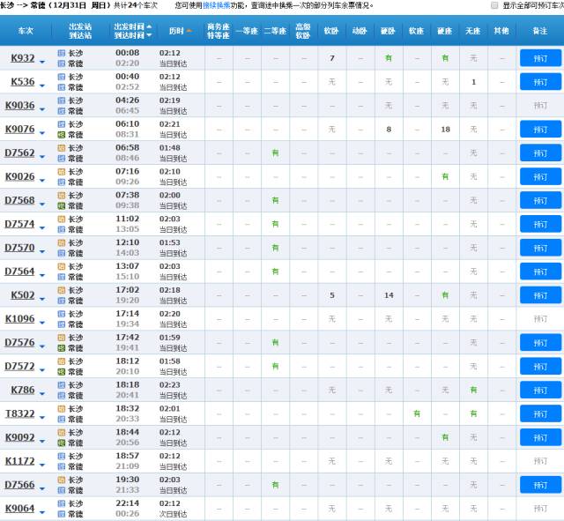Image resolution: width=564 pixels, height=521 pixels.
Task: Click D7568 green terminal 常德 icon
Action: (62, 205)
